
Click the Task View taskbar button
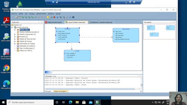pyautogui.click(x=63, y=102)
